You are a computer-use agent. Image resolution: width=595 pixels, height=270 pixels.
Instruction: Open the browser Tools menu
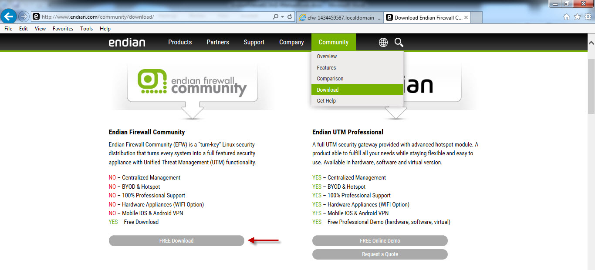pyautogui.click(x=86, y=28)
